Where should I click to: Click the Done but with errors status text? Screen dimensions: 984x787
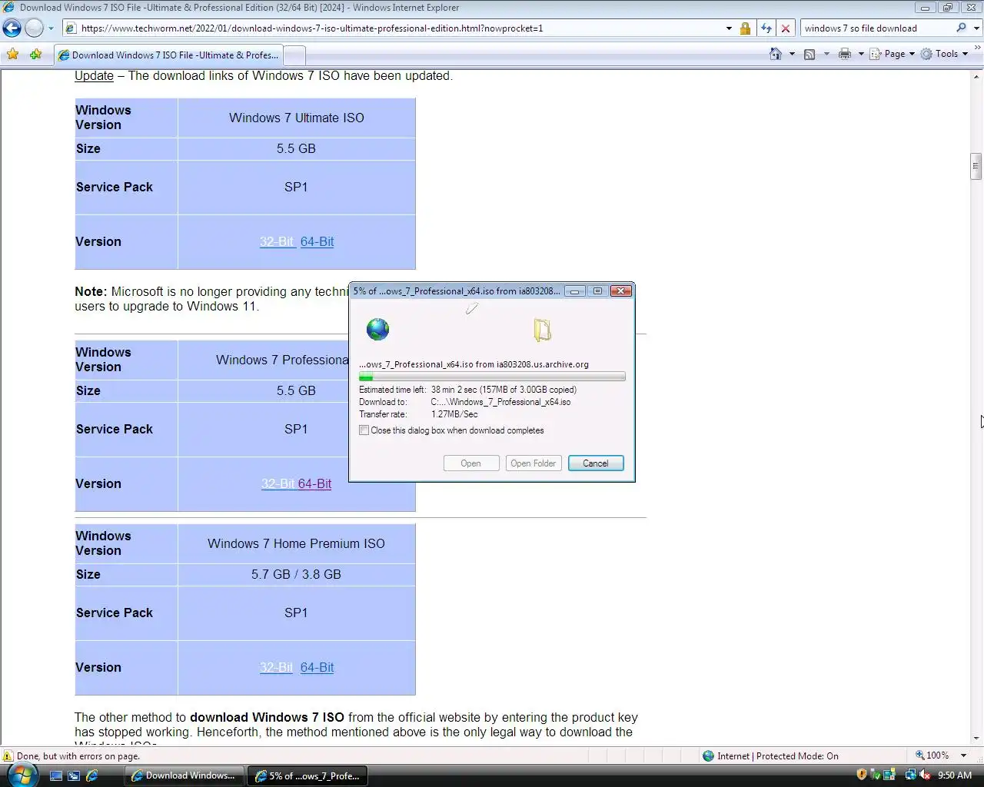point(78,756)
